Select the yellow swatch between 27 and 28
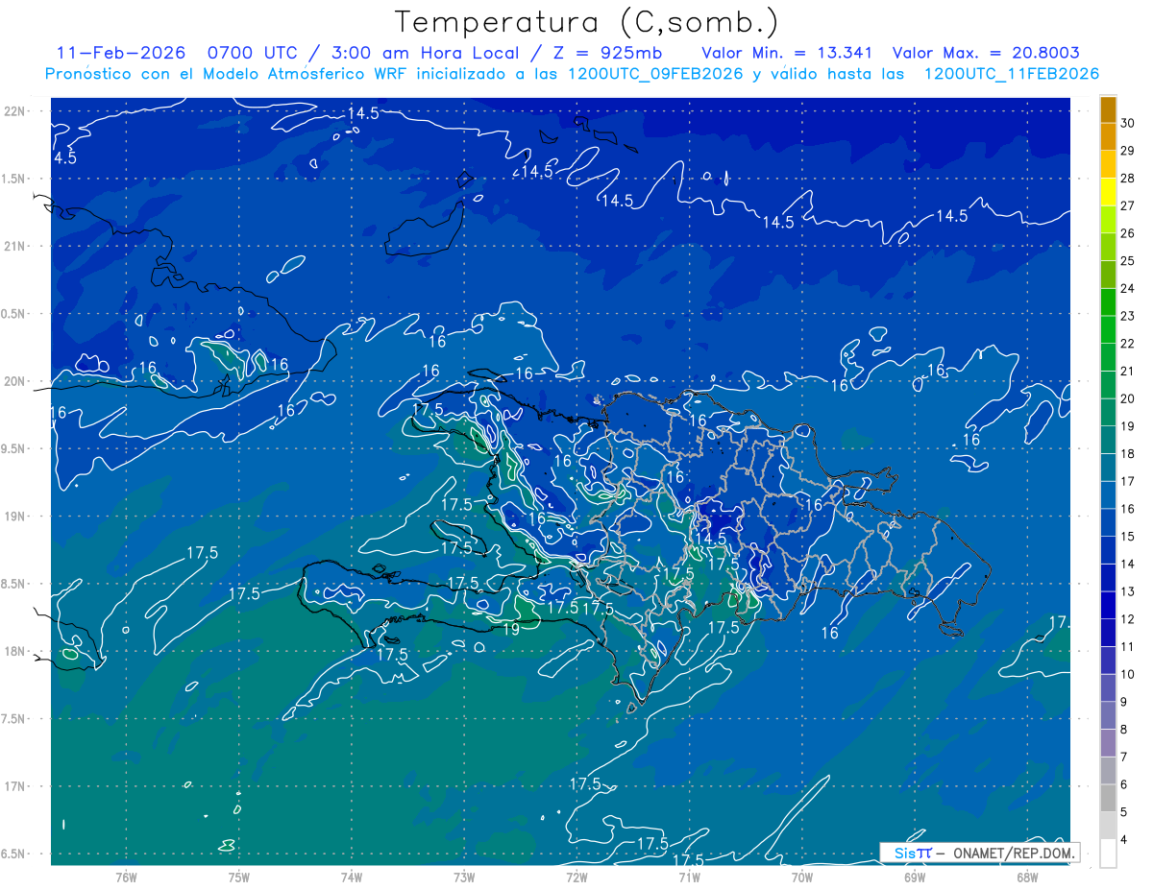Viewport: 1153px width, 890px height. (x=1108, y=192)
